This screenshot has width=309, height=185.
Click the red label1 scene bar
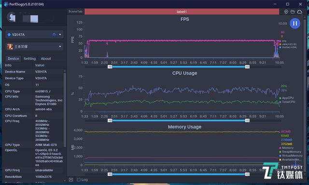click(182, 12)
